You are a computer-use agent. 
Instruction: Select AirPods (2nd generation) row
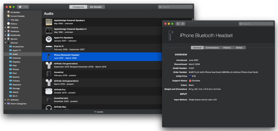102,83
